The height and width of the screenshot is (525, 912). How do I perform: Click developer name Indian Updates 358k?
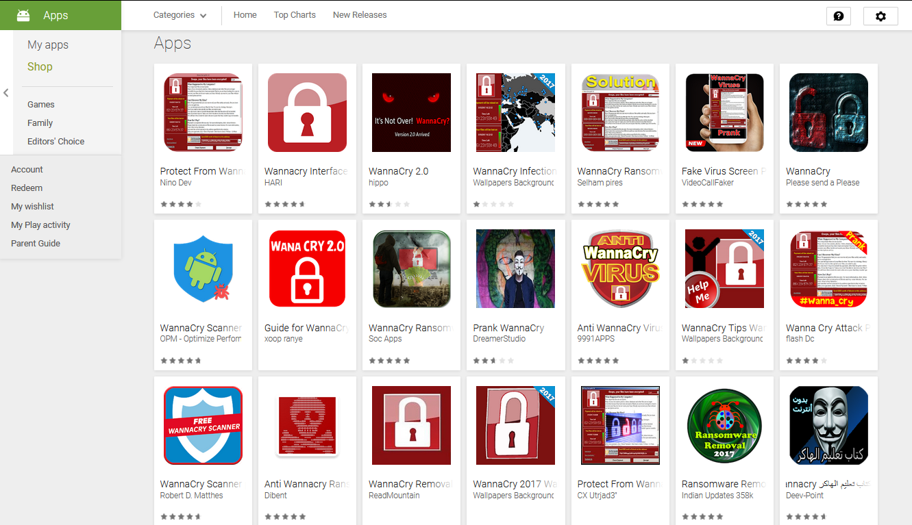(717, 496)
